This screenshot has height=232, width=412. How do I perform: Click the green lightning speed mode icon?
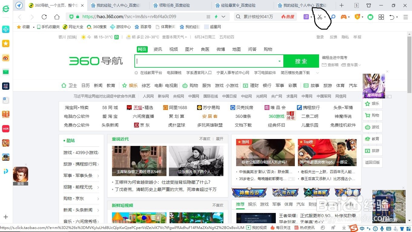(x=216, y=17)
